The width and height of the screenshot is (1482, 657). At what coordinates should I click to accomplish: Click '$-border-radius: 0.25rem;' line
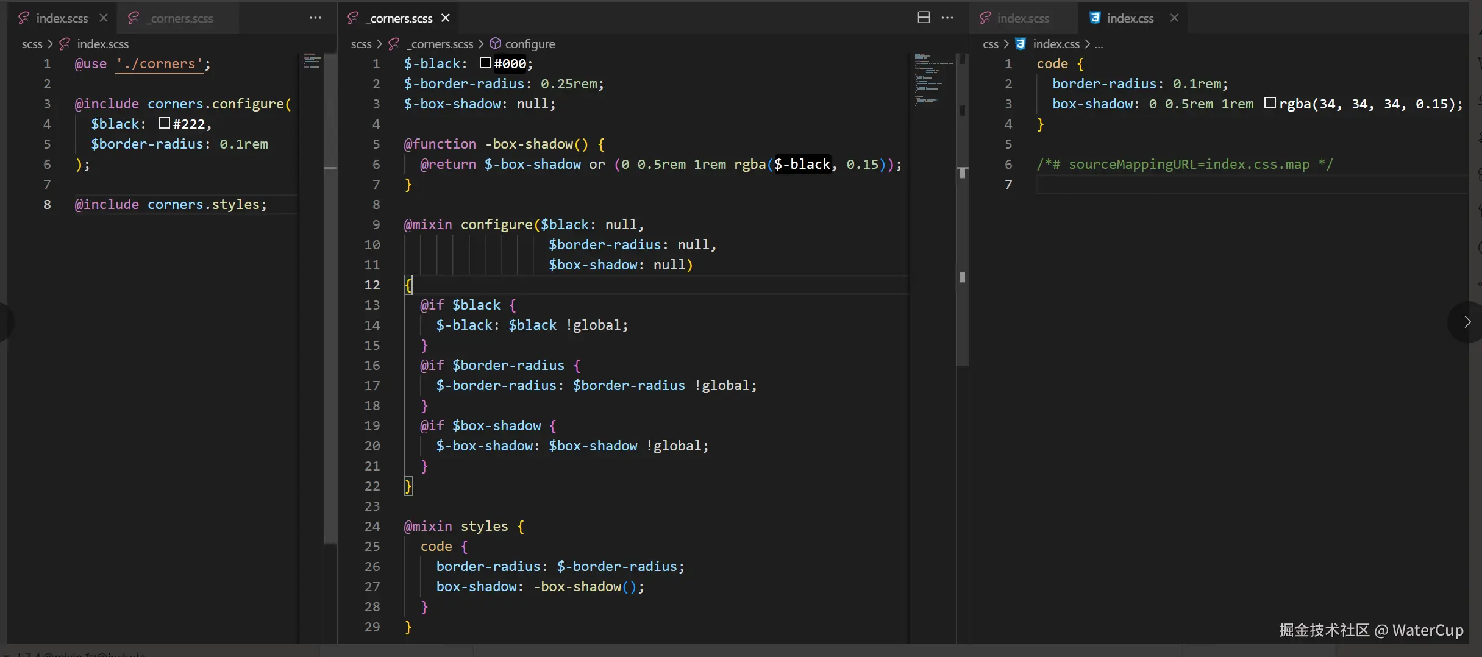504,83
